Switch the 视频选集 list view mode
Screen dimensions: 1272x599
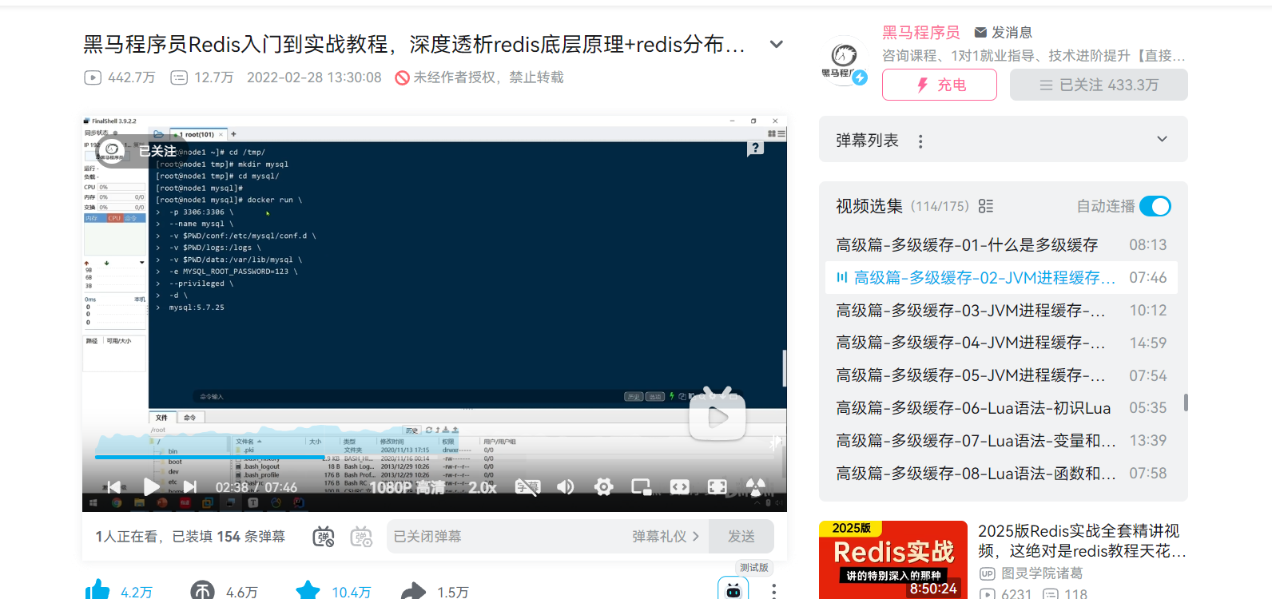click(x=986, y=206)
